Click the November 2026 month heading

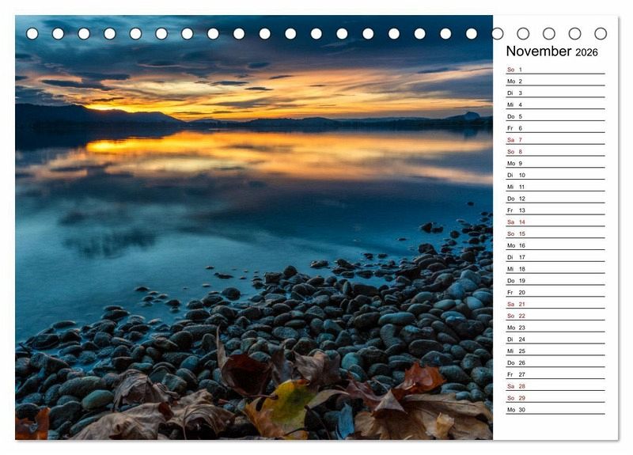(552, 51)
